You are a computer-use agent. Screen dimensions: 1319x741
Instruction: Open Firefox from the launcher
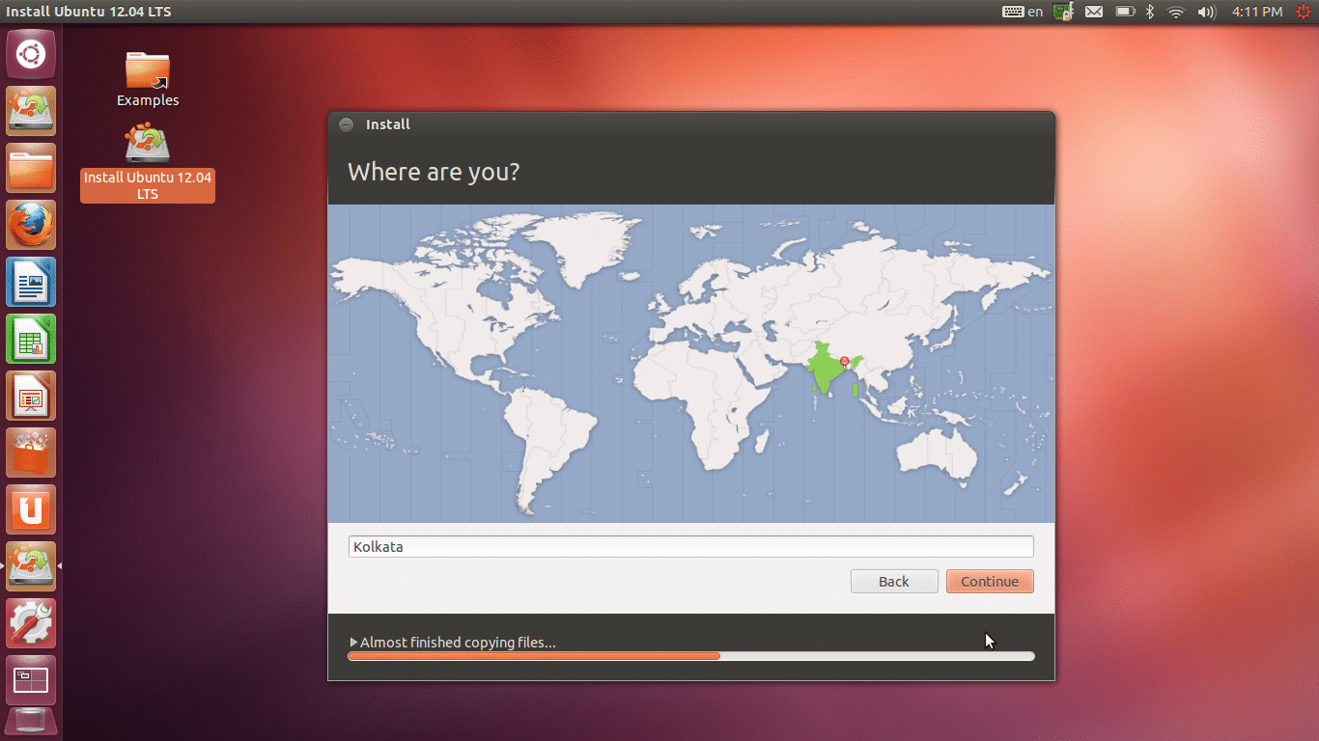pyautogui.click(x=31, y=225)
